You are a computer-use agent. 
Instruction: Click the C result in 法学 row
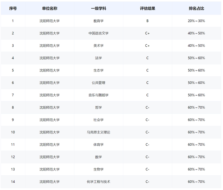(147, 58)
